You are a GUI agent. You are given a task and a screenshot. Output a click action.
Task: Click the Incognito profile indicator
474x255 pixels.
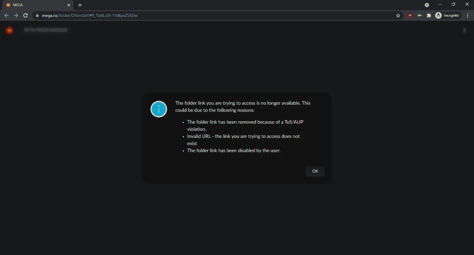(448, 15)
